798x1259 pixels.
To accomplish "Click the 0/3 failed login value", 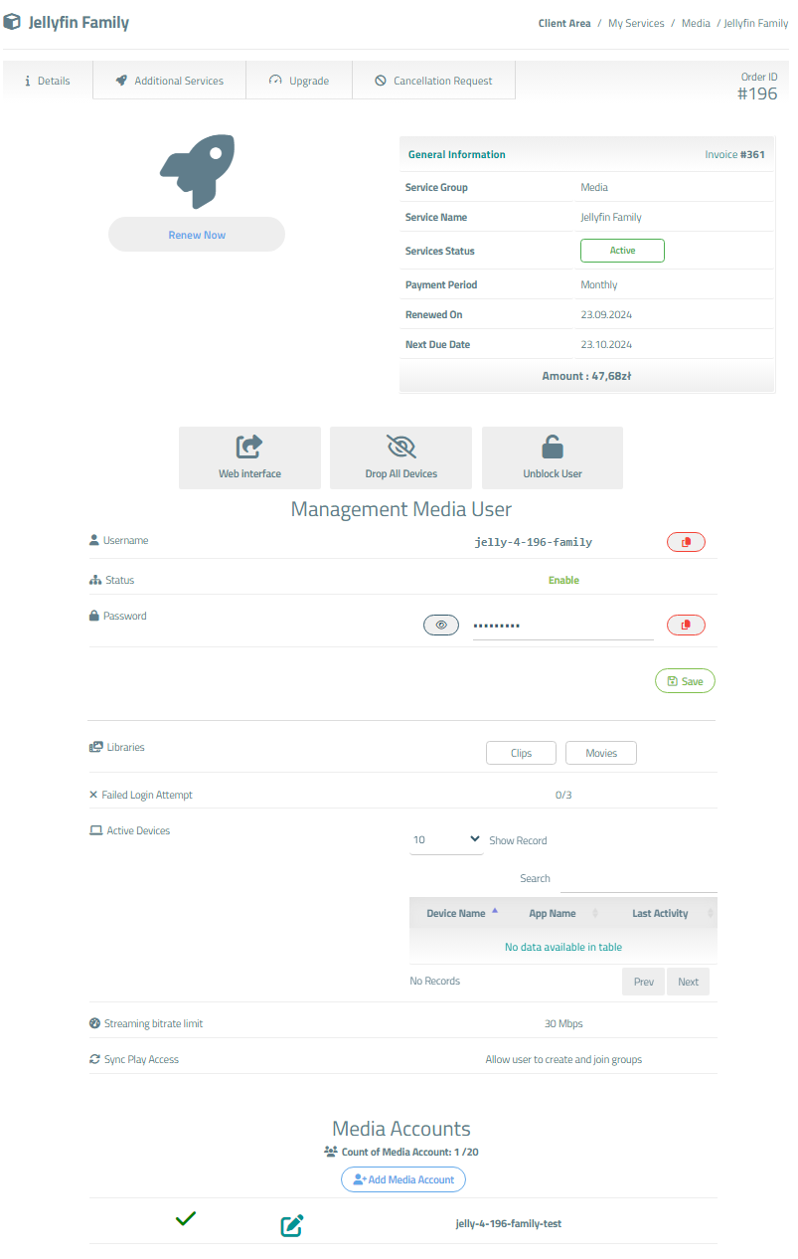I will pos(563,795).
